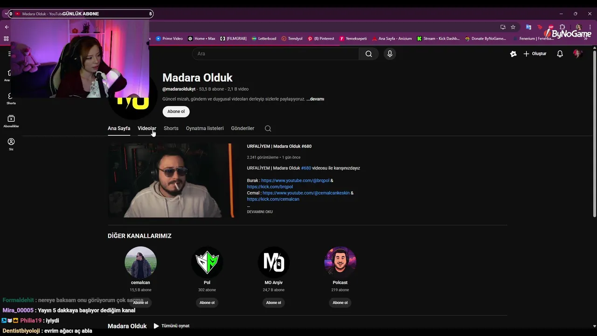Image resolution: width=597 pixels, height=336 pixels.
Task: Bookmark this page with the star icon
Action: pyautogui.click(x=513, y=27)
